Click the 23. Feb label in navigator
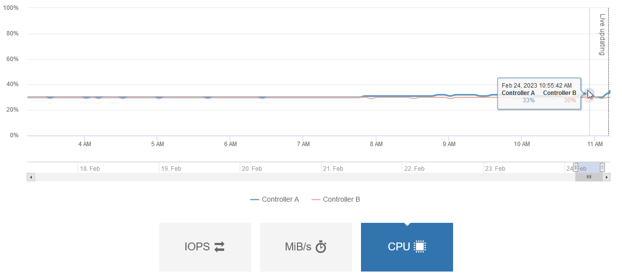 (x=495, y=169)
